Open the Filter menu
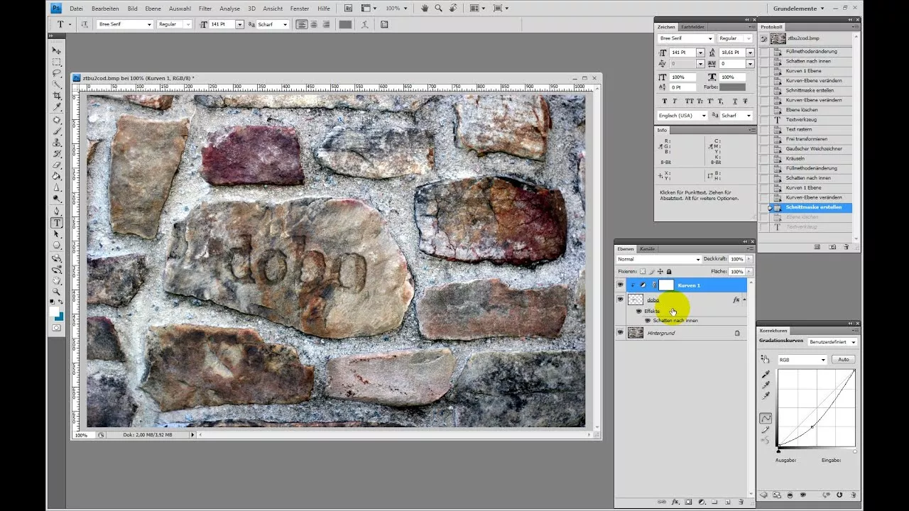 pos(205,9)
